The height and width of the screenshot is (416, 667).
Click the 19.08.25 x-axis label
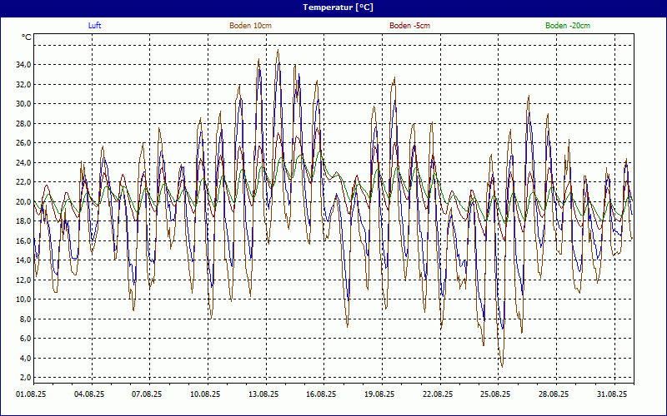[379, 394]
